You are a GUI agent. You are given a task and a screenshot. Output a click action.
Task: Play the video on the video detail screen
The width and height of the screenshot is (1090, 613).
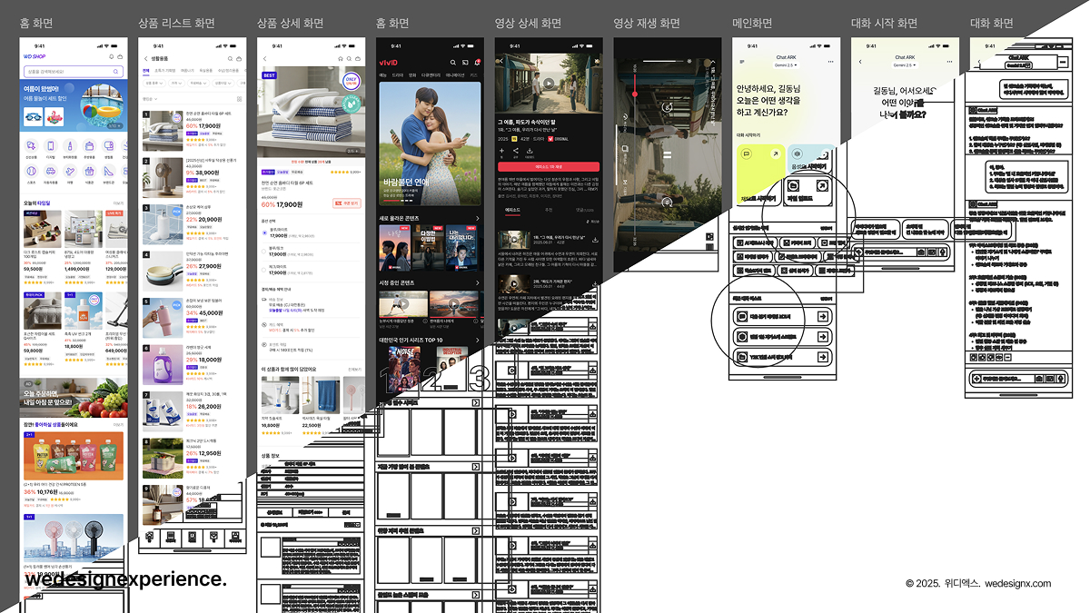549,84
